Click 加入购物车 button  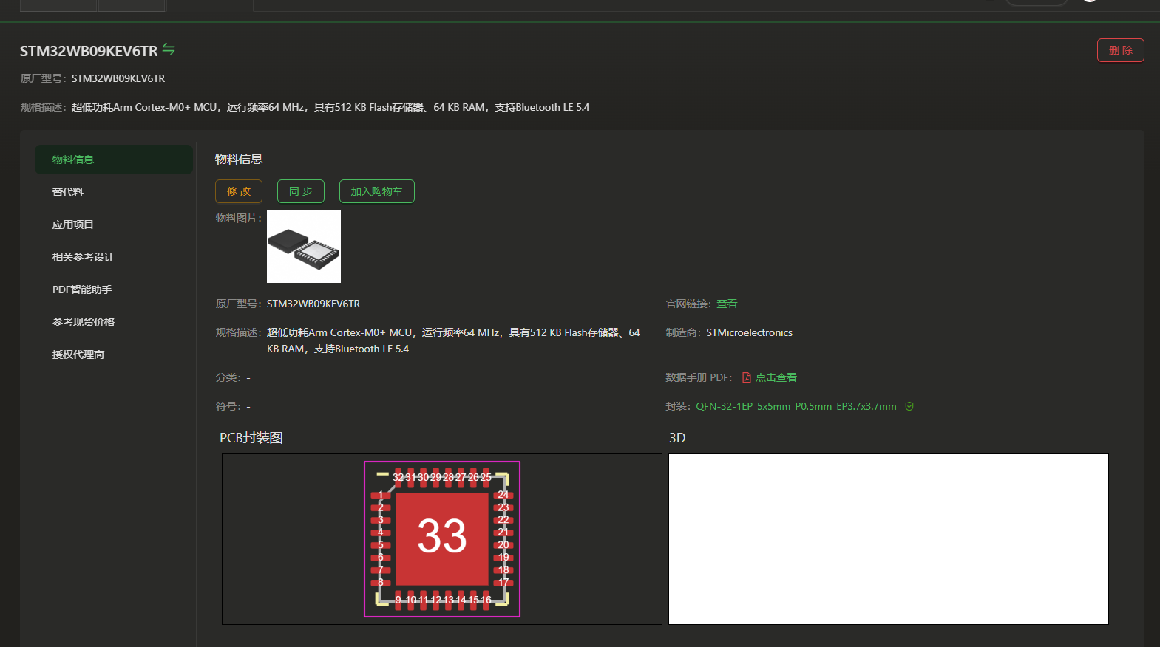(376, 191)
